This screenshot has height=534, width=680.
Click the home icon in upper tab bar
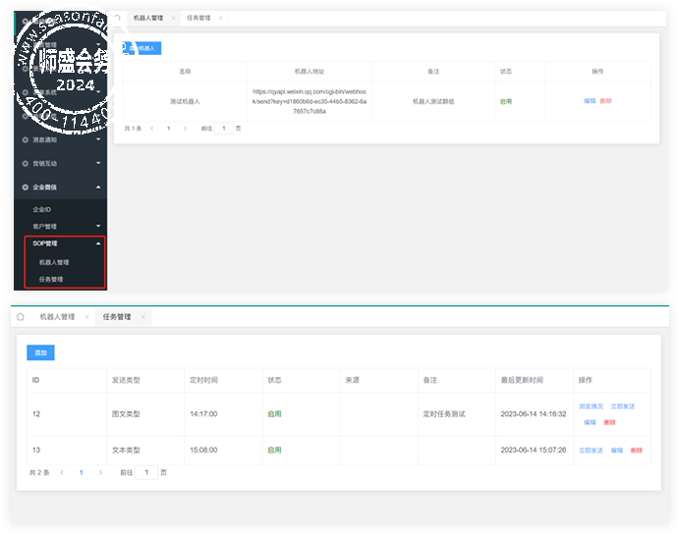point(118,18)
